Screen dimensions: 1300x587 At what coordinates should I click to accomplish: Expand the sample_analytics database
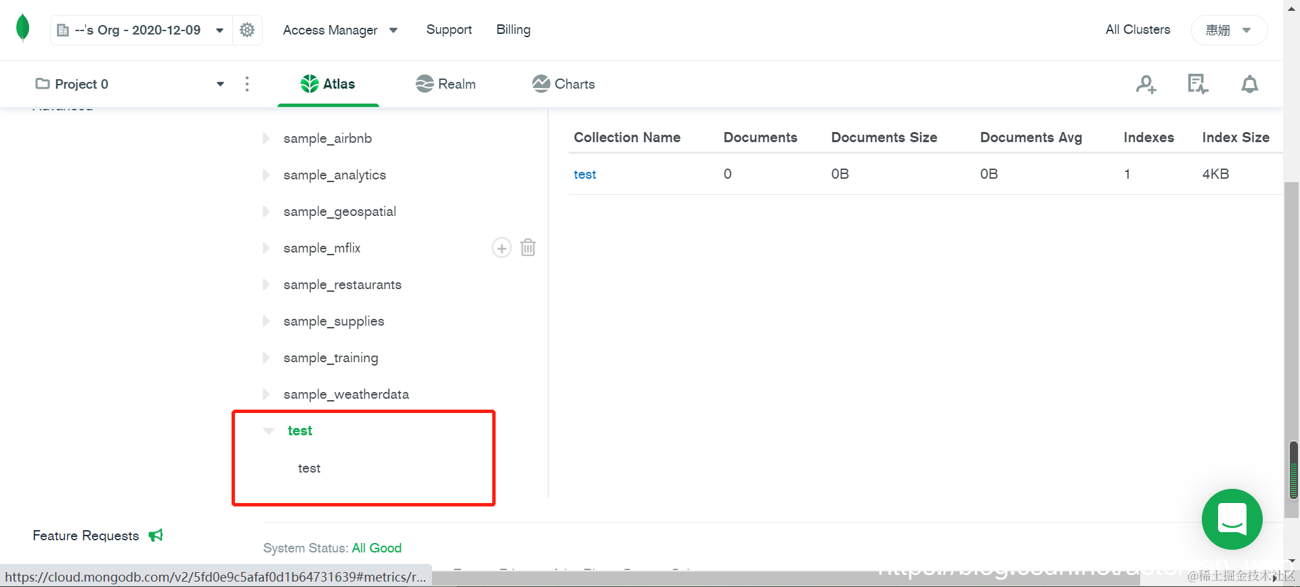pyautogui.click(x=266, y=175)
